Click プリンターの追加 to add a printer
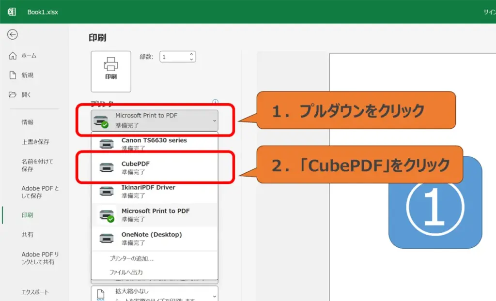The height and width of the screenshot is (301, 496). coord(131,259)
